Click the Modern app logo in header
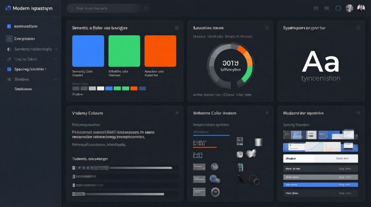 (8, 8)
